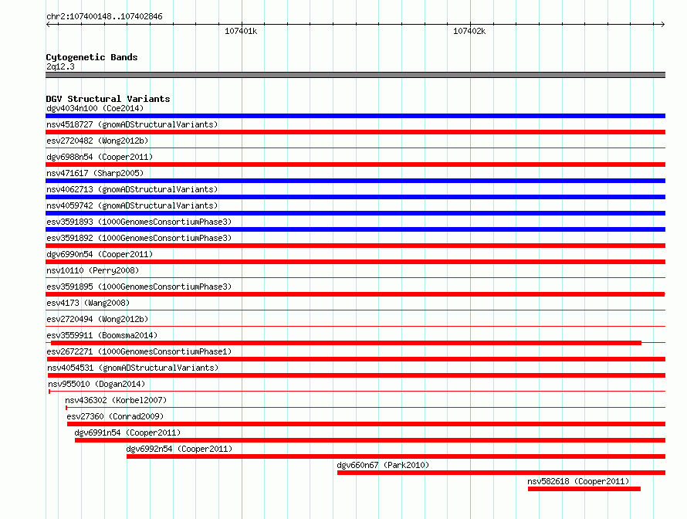Open the dgv6991n54 (Cooper2011) label
The width and height of the screenshot is (687, 519).
click(127, 432)
